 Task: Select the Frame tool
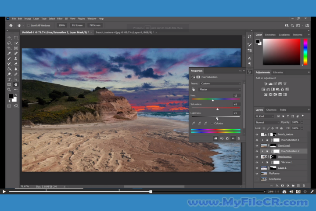16,48
